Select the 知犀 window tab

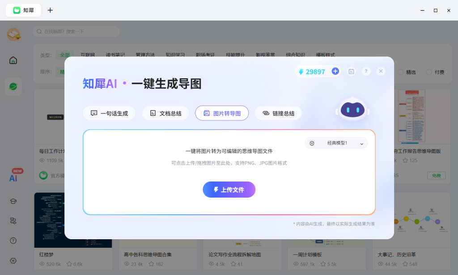(23, 10)
